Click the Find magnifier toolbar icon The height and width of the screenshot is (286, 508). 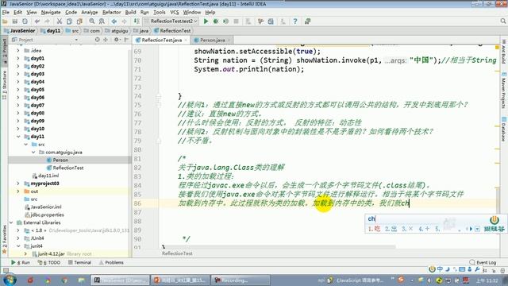pyautogui.click(x=92, y=21)
